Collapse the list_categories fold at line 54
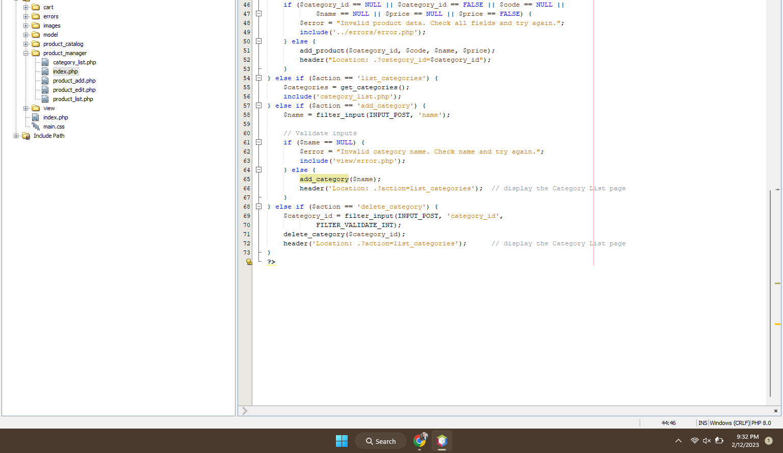Screen dimensions: 783x453 pos(258,78)
